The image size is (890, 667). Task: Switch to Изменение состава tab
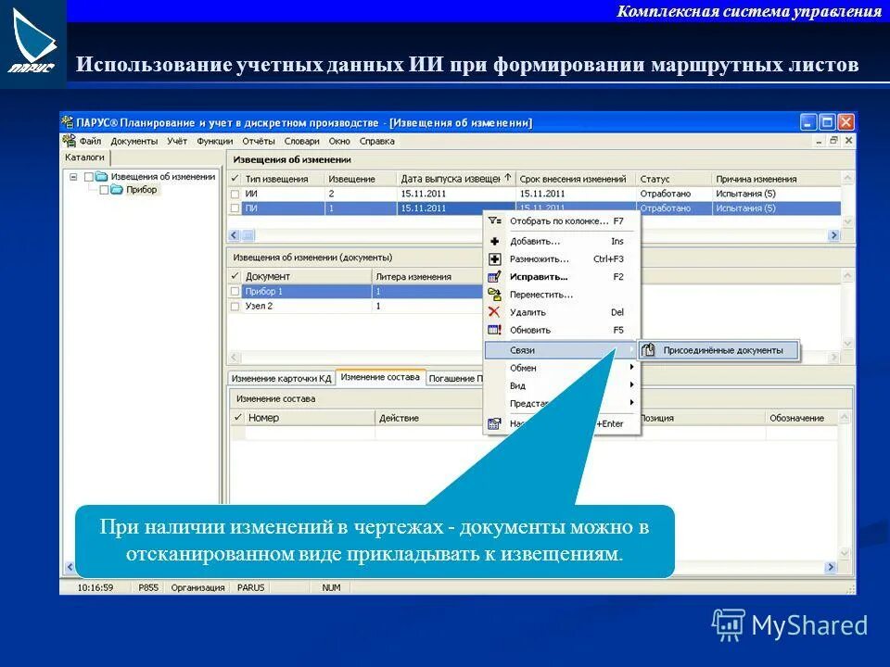click(x=380, y=377)
